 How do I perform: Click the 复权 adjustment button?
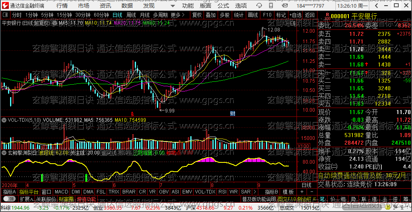pos(197,15)
